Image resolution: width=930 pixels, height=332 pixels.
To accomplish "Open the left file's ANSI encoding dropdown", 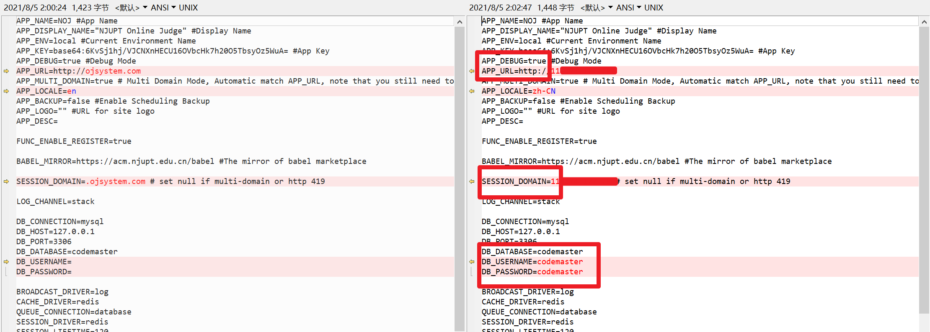I will pos(163,8).
